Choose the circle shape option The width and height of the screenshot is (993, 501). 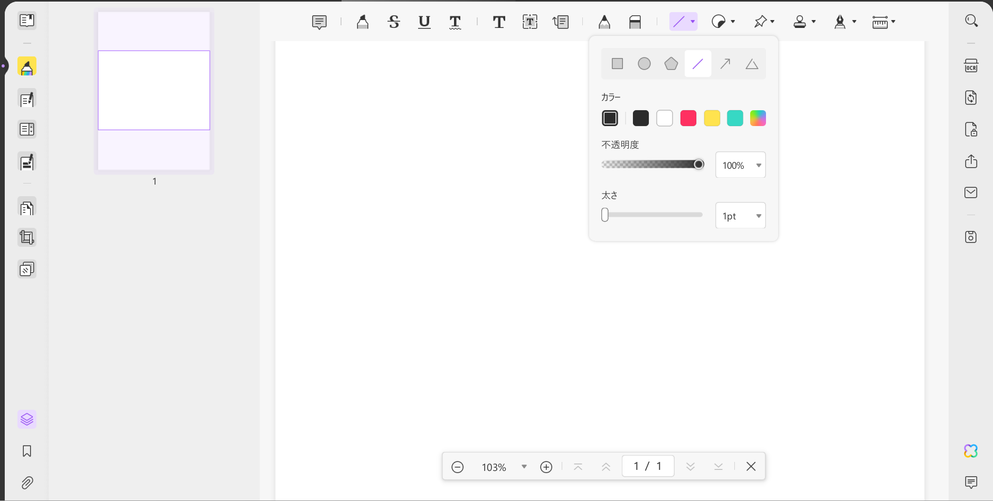coord(644,64)
